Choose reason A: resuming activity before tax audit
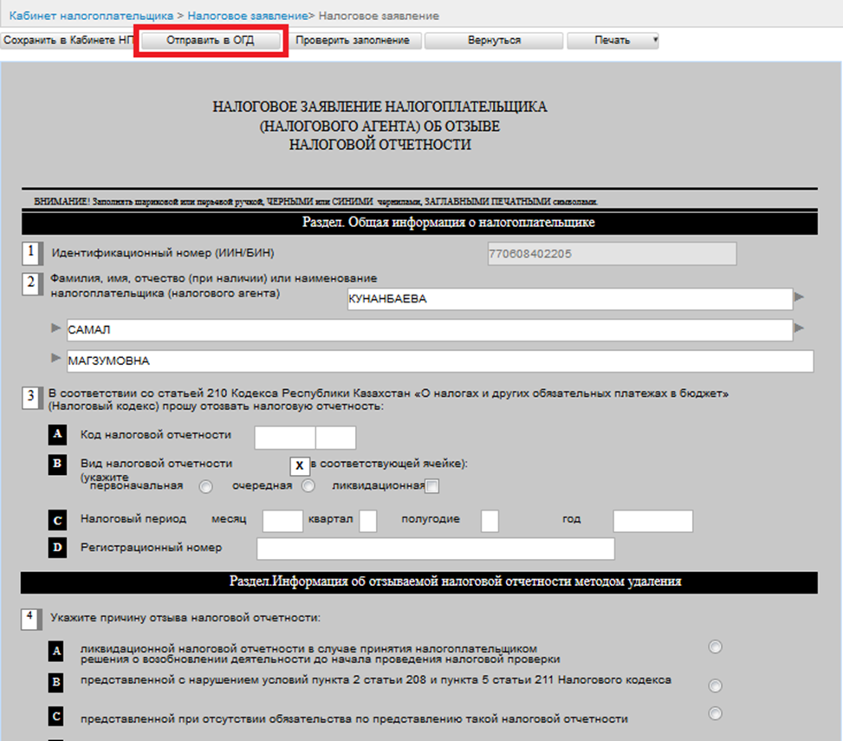This screenshot has width=843, height=741. point(715,647)
